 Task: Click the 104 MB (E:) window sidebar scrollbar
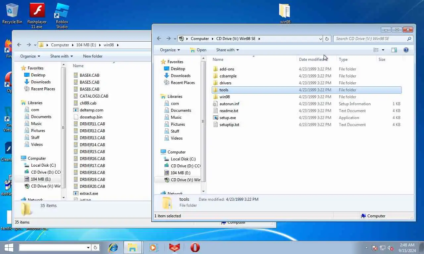(x=64, y=128)
